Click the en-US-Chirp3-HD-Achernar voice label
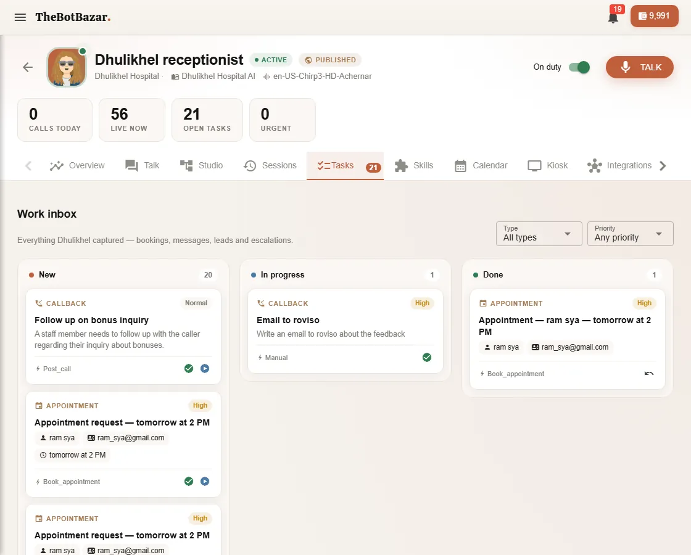This screenshot has width=691, height=555. pyautogui.click(x=318, y=76)
